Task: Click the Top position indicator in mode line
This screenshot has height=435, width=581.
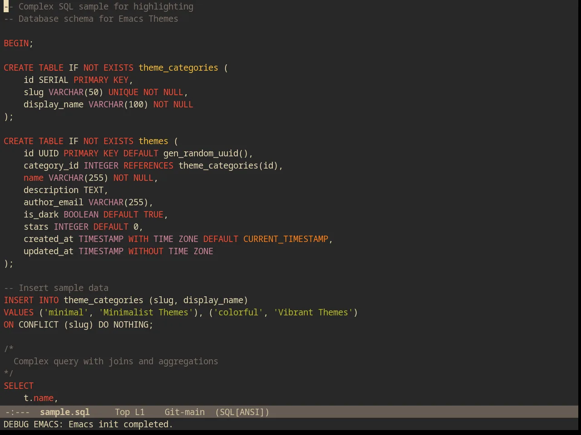Action: 122,412
